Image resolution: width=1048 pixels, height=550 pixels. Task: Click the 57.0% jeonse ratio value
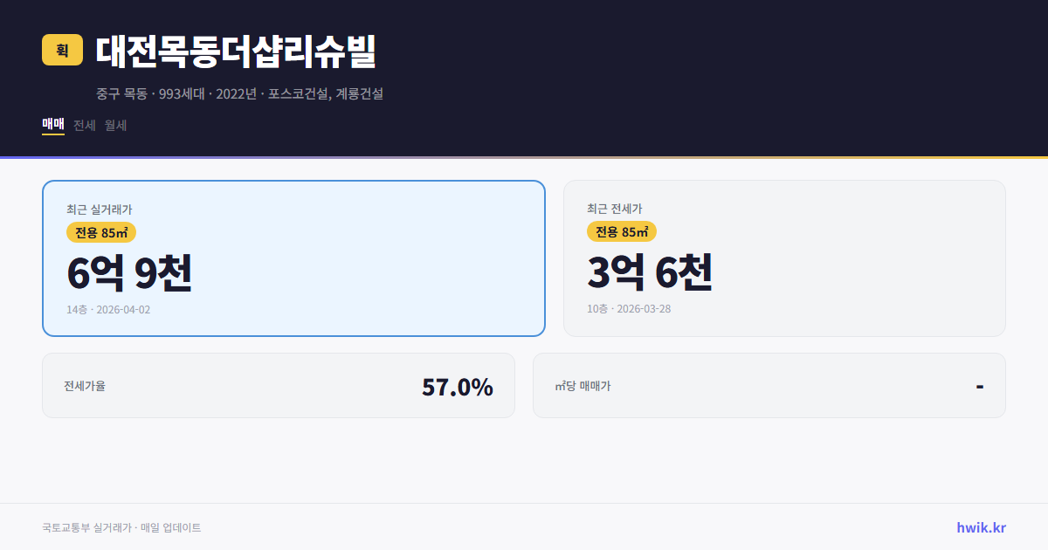point(458,385)
